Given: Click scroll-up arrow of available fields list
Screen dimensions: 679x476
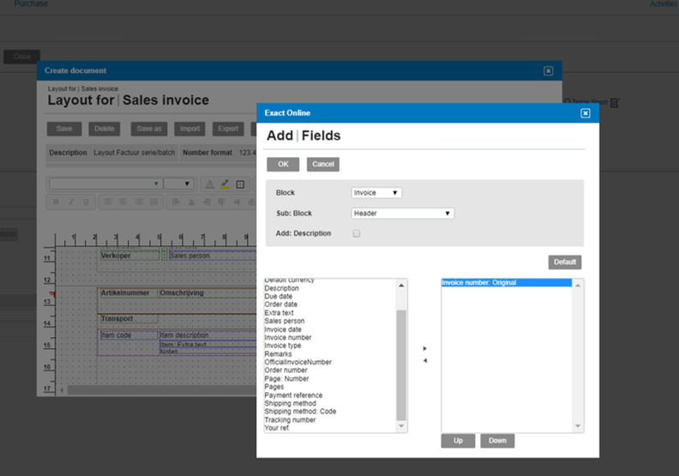Looking at the screenshot, I should (401, 286).
